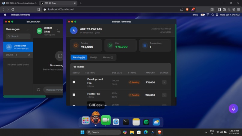Open a new browser tab

(x=81, y=3)
